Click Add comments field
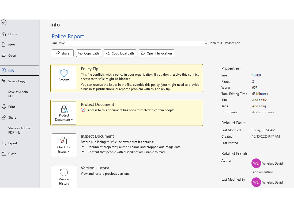Image resolution: width=294 pixels, height=202 pixels. (x=263, y=112)
